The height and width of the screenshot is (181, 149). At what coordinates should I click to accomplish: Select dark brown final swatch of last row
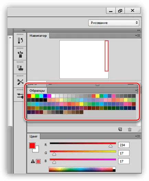coord(81,112)
